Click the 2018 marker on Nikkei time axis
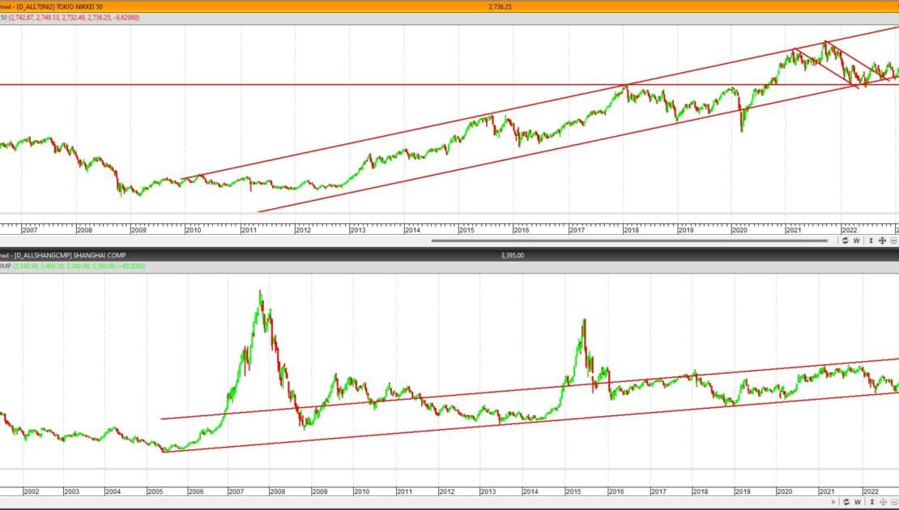 [x=631, y=230]
